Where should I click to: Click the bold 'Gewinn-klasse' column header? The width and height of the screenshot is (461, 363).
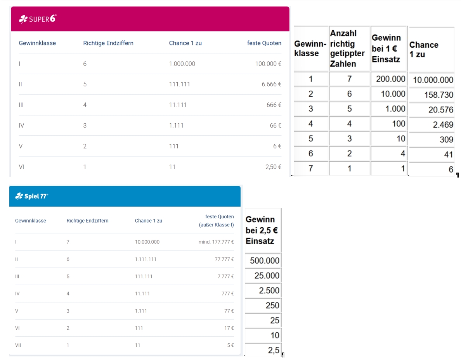coord(310,48)
